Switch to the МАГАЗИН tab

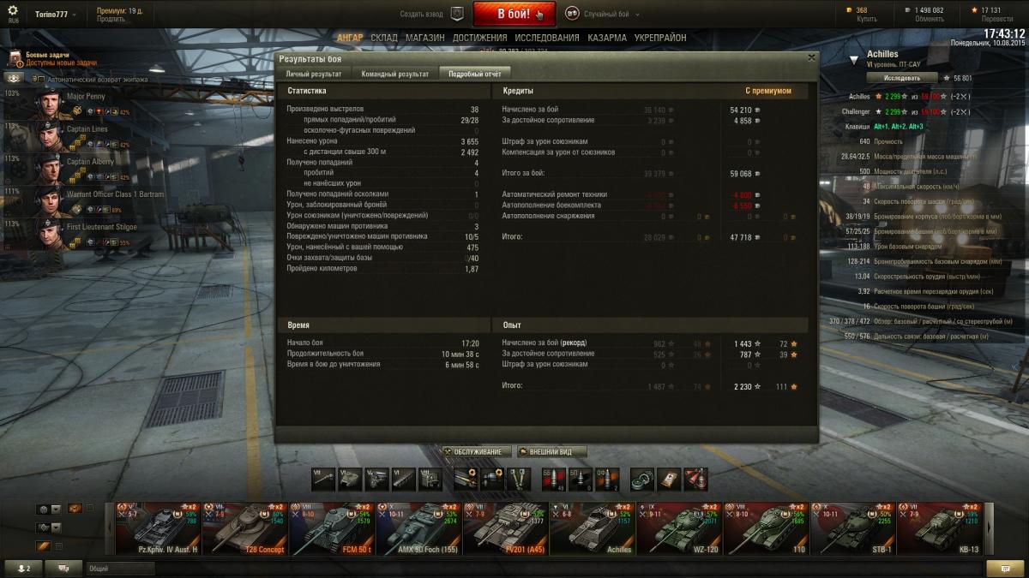point(424,38)
